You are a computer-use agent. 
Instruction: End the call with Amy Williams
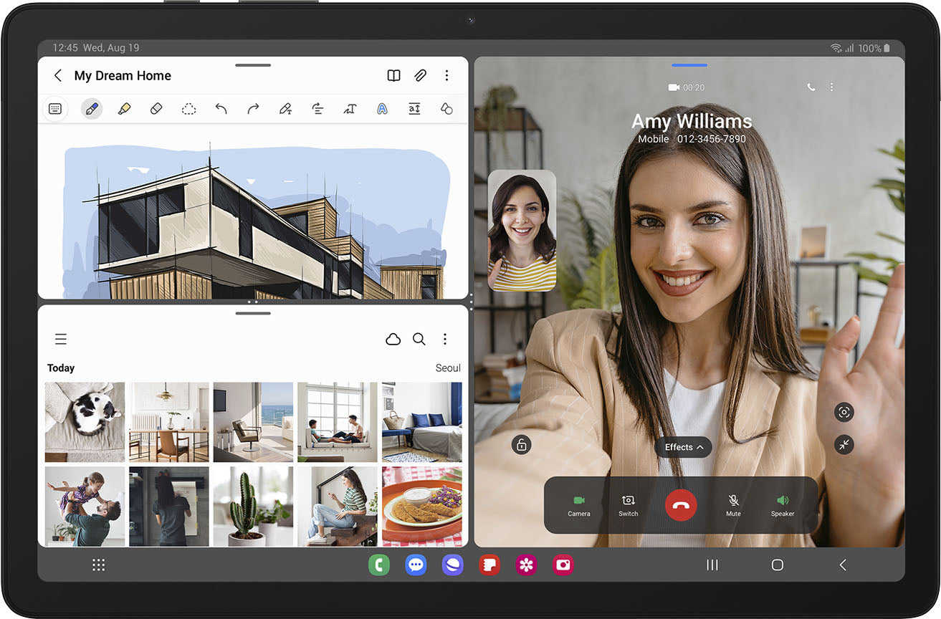coord(681,505)
